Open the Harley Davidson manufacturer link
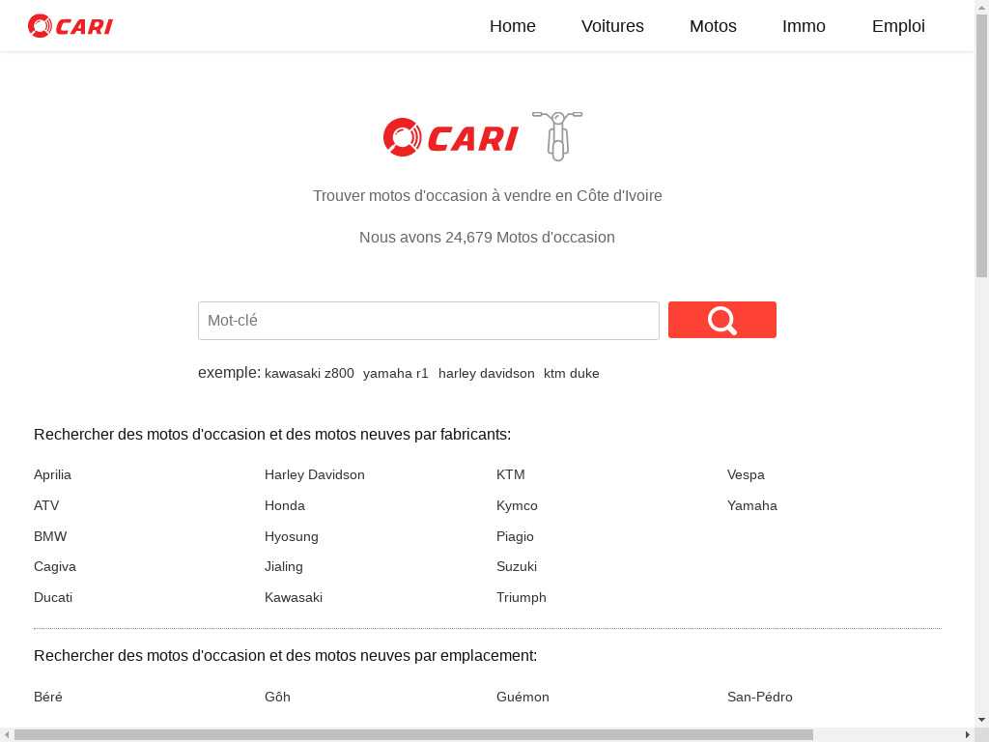This screenshot has height=742, width=989. (x=314, y=474)
